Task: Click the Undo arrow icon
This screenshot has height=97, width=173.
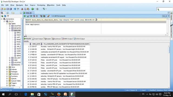Action: coord(15,9)
